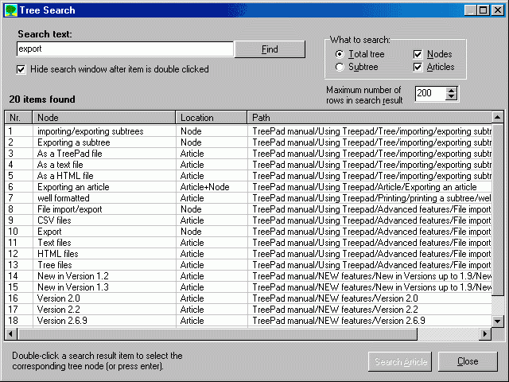Click the maximum number of rows field
Screen dimensions: 509x382
[x=429, y=93]
